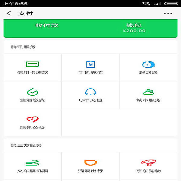This screenshot has width=181, height=181.
Task: Open the 钱包 wallet entry
Action: [x=134, y=25]
